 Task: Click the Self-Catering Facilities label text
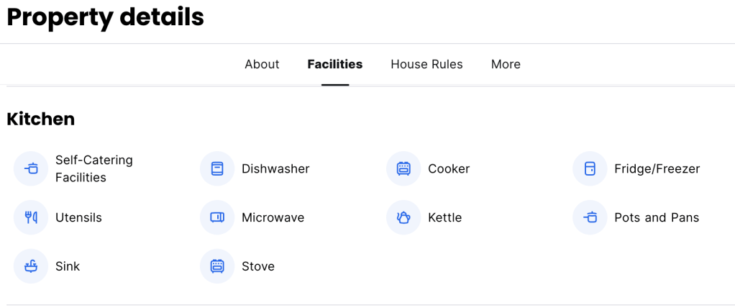[93, 169]
